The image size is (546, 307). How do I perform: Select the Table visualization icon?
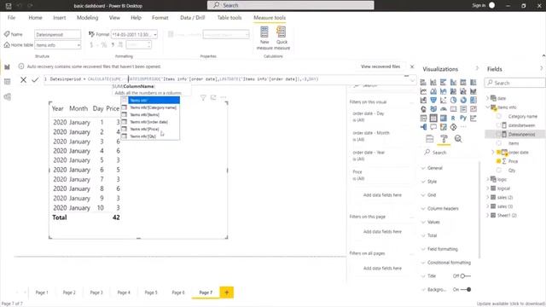[433, 119]
